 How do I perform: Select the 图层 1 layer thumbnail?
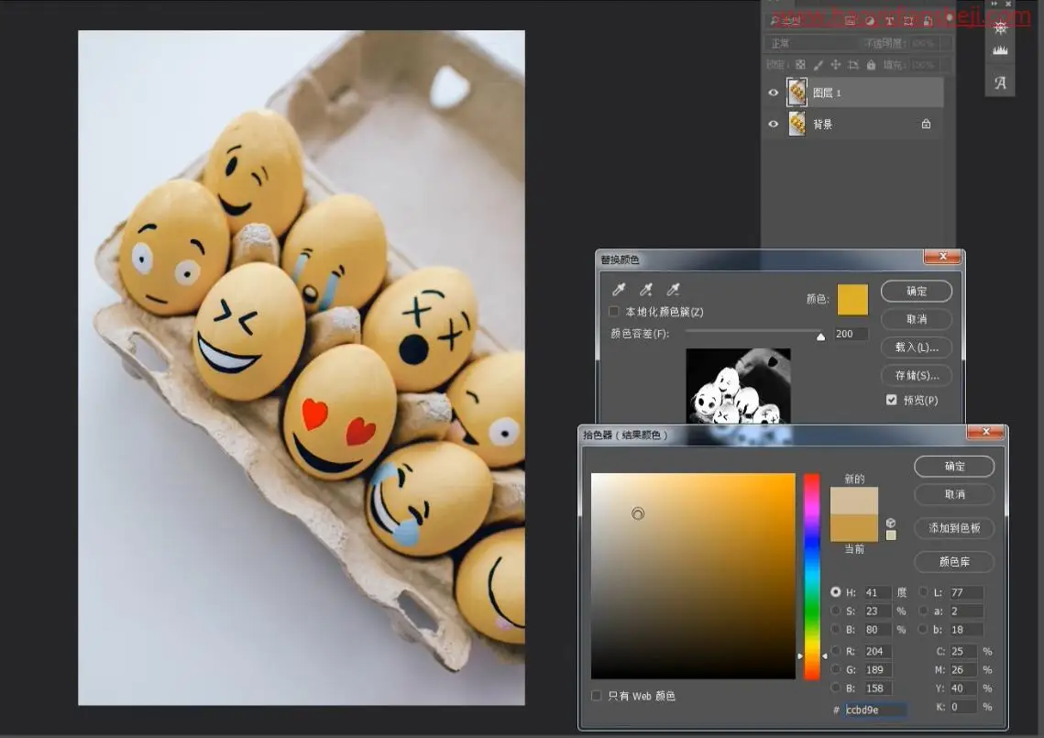[797, 93]
